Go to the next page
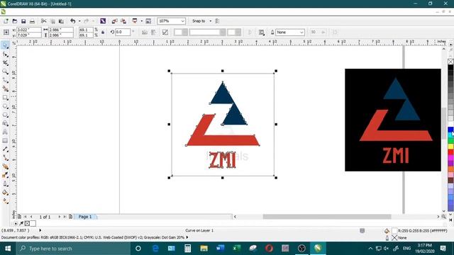Viewport: 454px width, 255px height. click(60, 217)
